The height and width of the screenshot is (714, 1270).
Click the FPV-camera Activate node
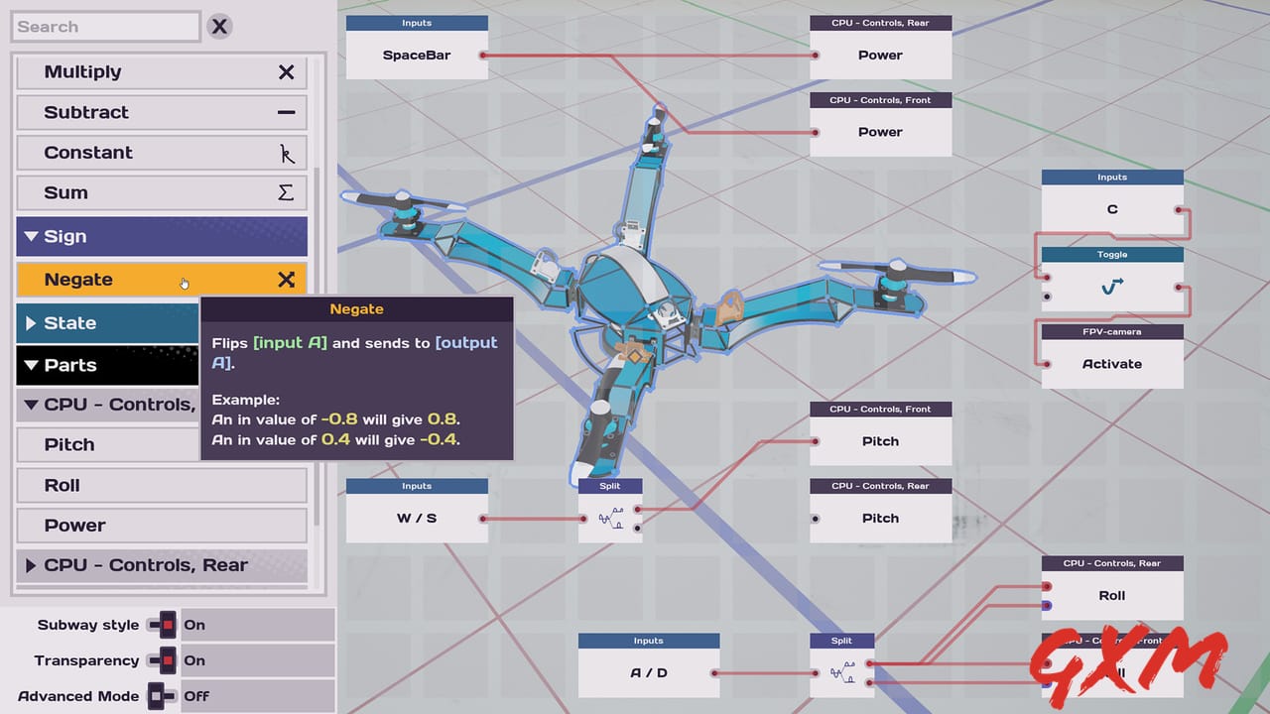click(1111, 363)
